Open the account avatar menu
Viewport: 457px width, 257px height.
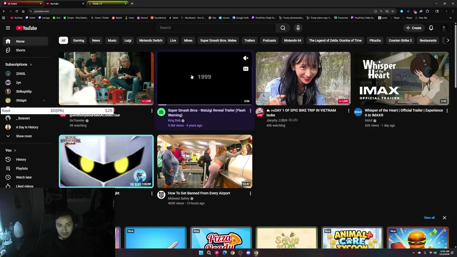pos(444,28)
